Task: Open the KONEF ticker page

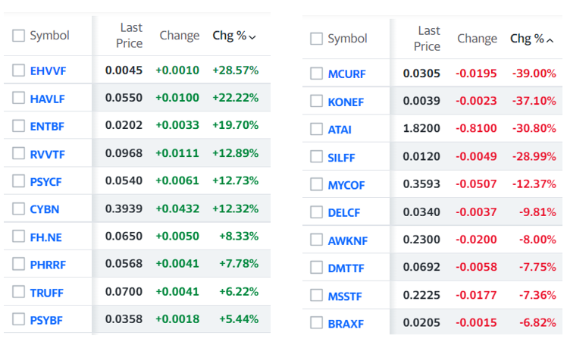Action: tap(346, 102)
